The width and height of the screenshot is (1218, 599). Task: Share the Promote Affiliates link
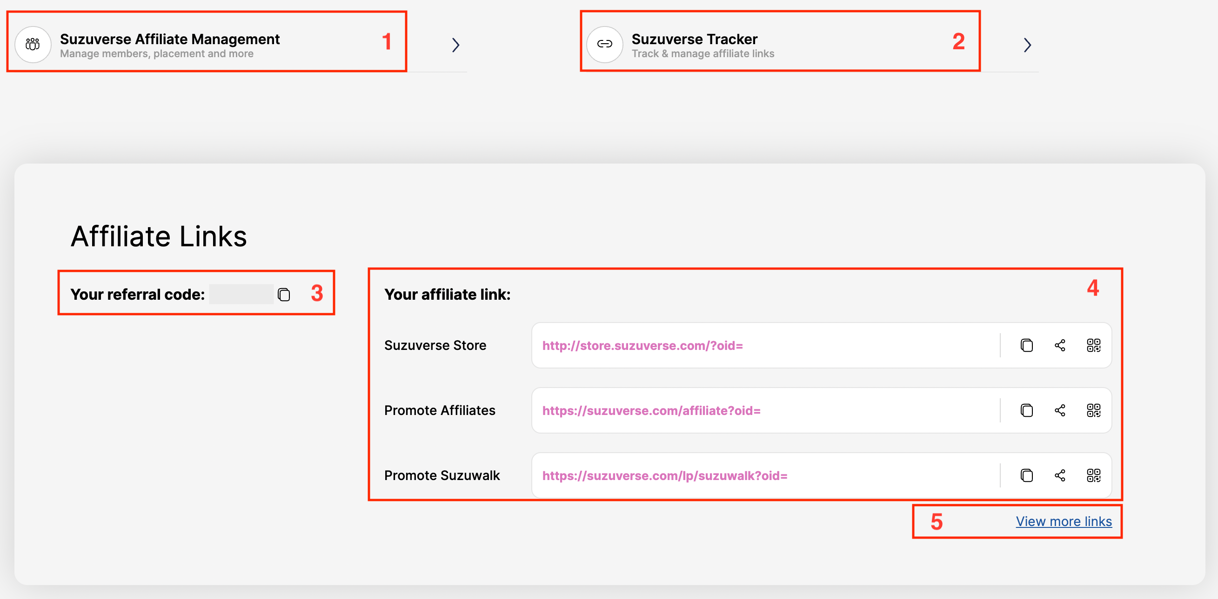point(1060,410)
